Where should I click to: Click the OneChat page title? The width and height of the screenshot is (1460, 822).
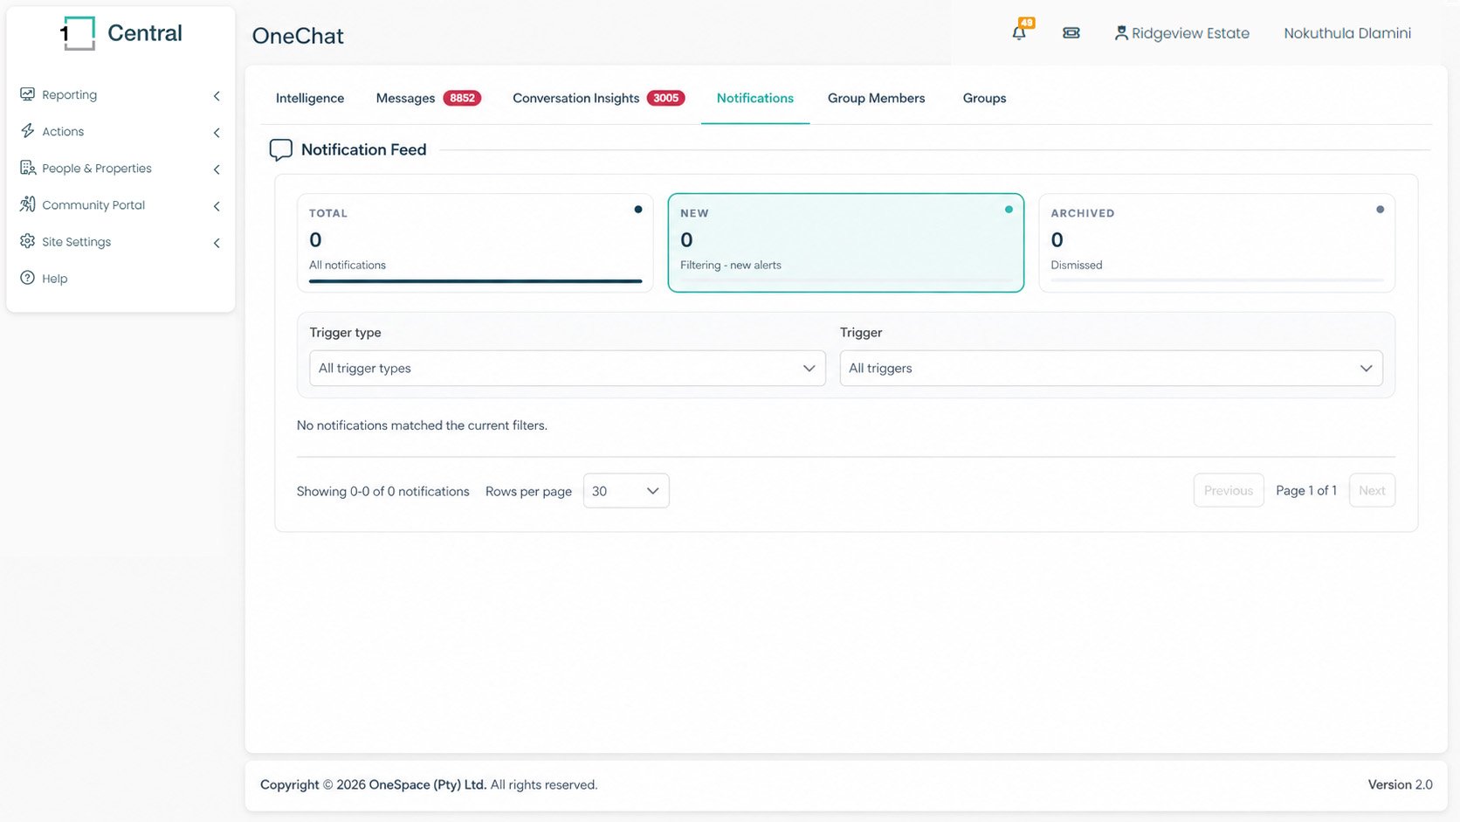click(298, 36)
